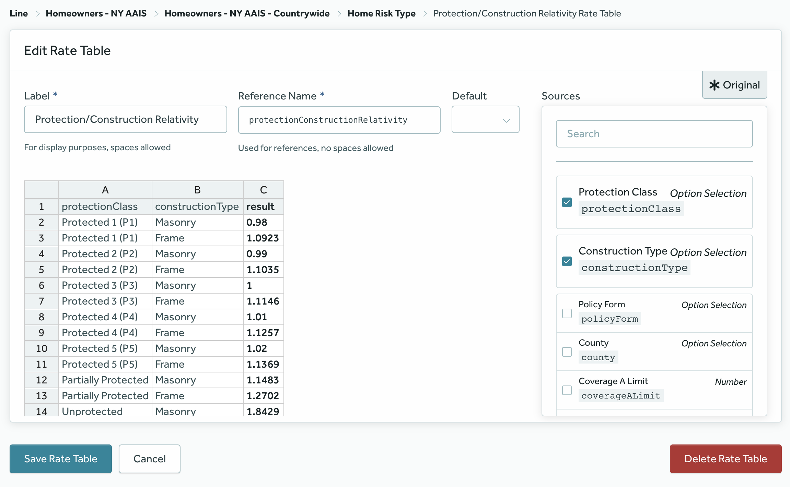
Task: Select cell with value 1.1035
Action: [264, 270]
